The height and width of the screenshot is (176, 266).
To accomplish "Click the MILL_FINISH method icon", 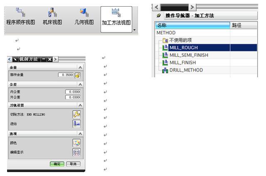I will (165, 63).
